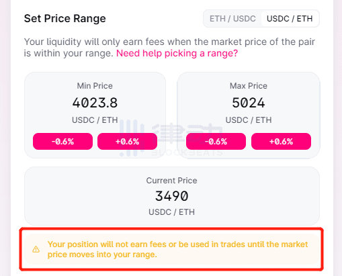This screenshot has height=276, width=342.
Task: Decrease Min Price by 0.6%
Action: pos(62,142)
